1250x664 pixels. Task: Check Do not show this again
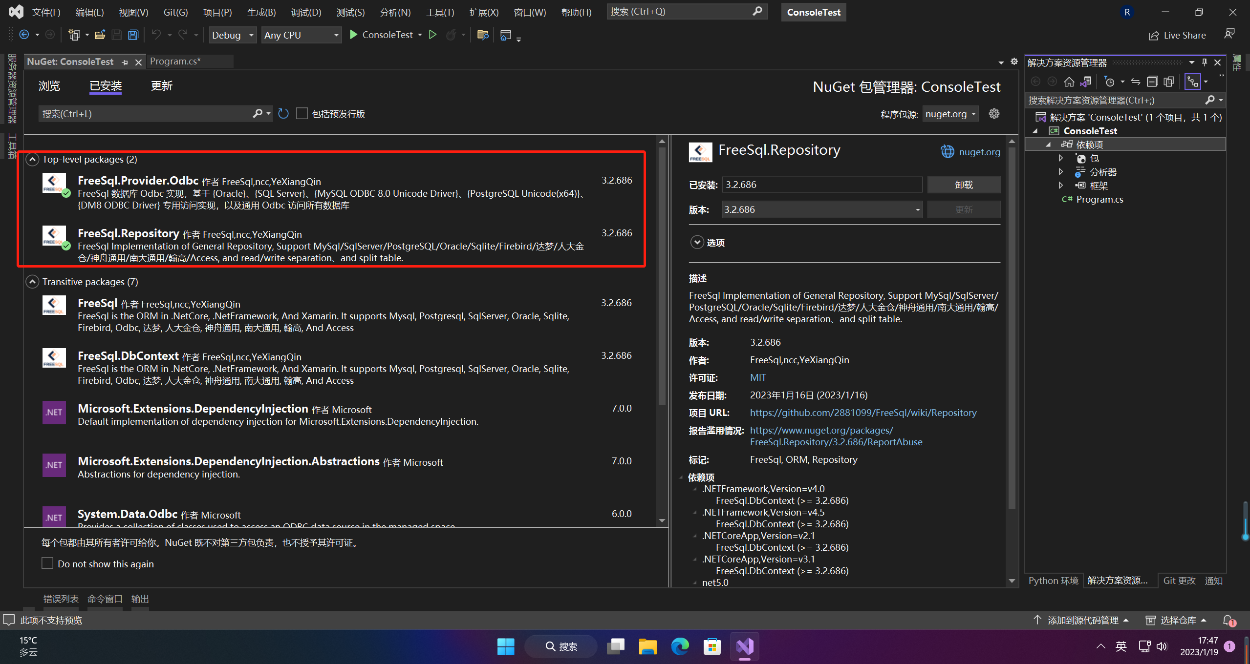[x=47, y=563]
